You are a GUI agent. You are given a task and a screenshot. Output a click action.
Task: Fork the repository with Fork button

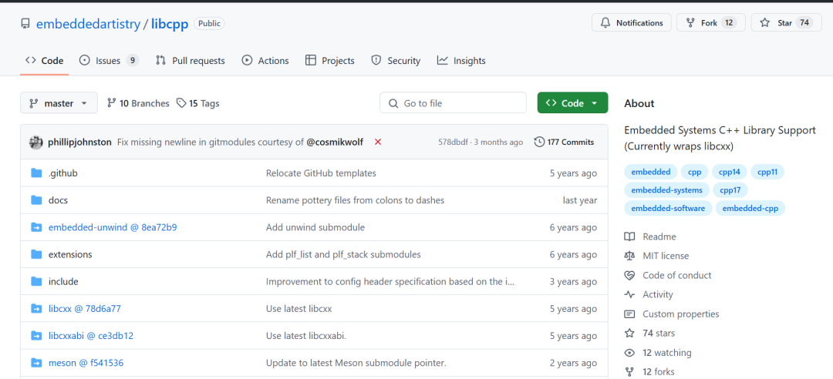click(711, 23)
